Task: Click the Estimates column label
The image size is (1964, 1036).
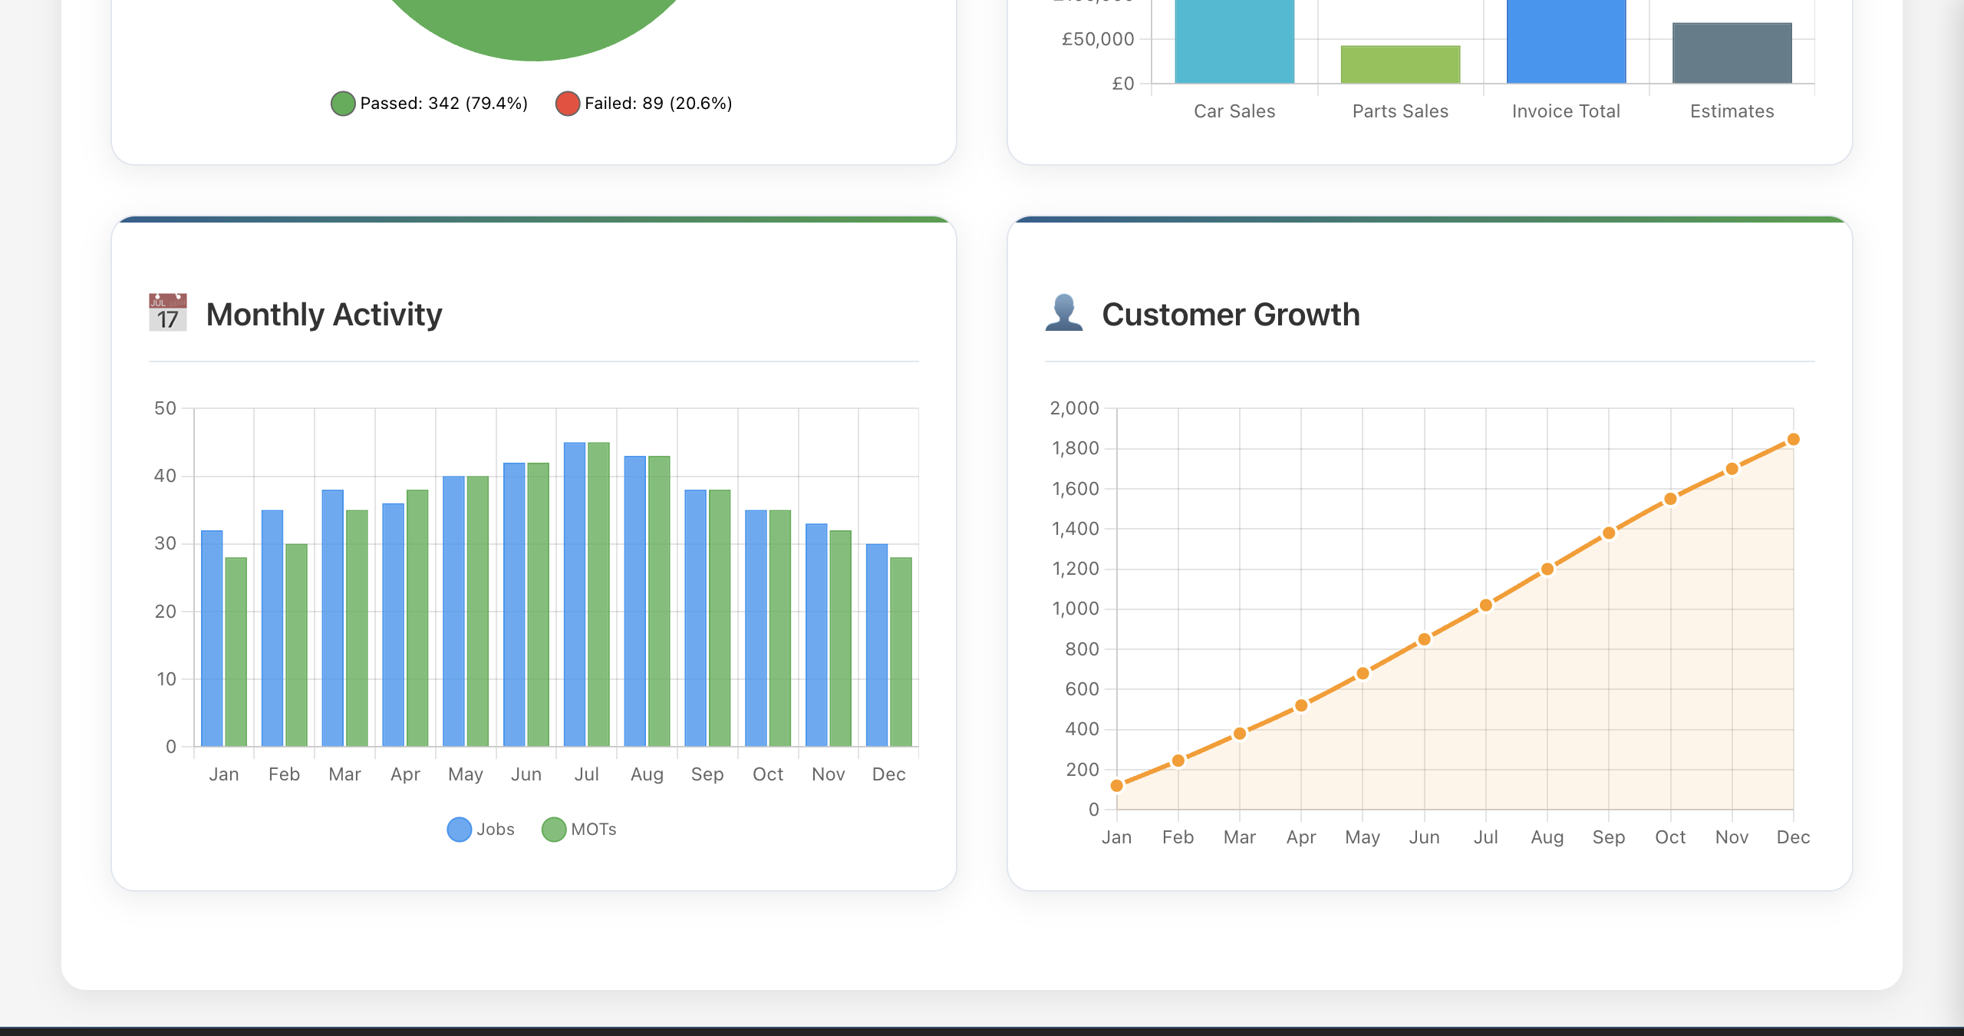Action: pos(1732,111)
